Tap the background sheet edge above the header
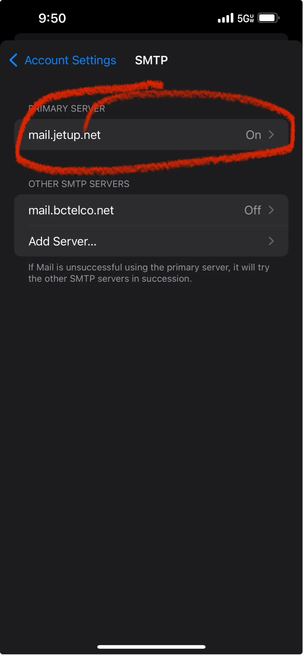The image size is (304, 655). coord(151,36)
